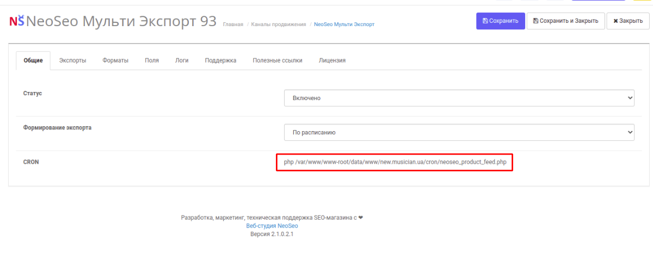Open the Статус dropdown showing Включено
The image size is (653, 253).
[459, 98]
